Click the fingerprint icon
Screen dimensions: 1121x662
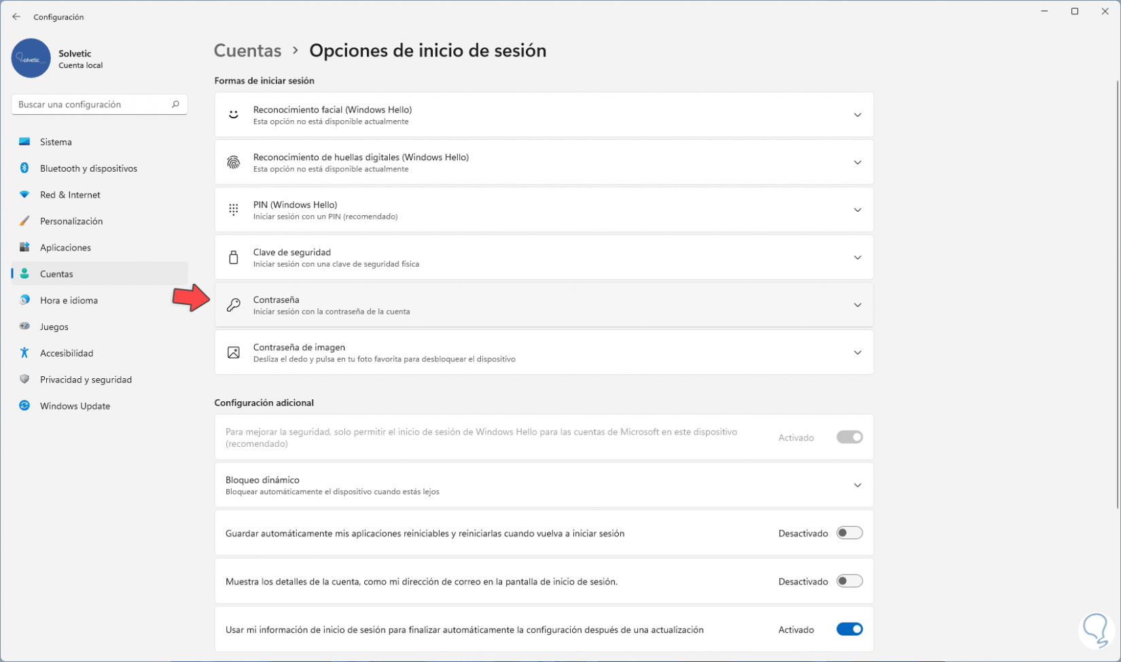234,162
